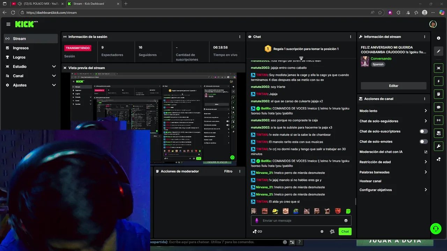Open Moderación del chat con IA external link icon
Viewport: 447px width, 251px height.
click(x=426, y=152)
